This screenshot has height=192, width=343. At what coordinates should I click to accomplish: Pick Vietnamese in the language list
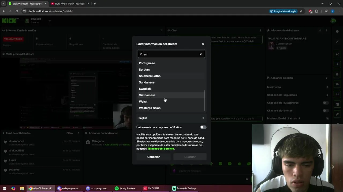[171, 95]
